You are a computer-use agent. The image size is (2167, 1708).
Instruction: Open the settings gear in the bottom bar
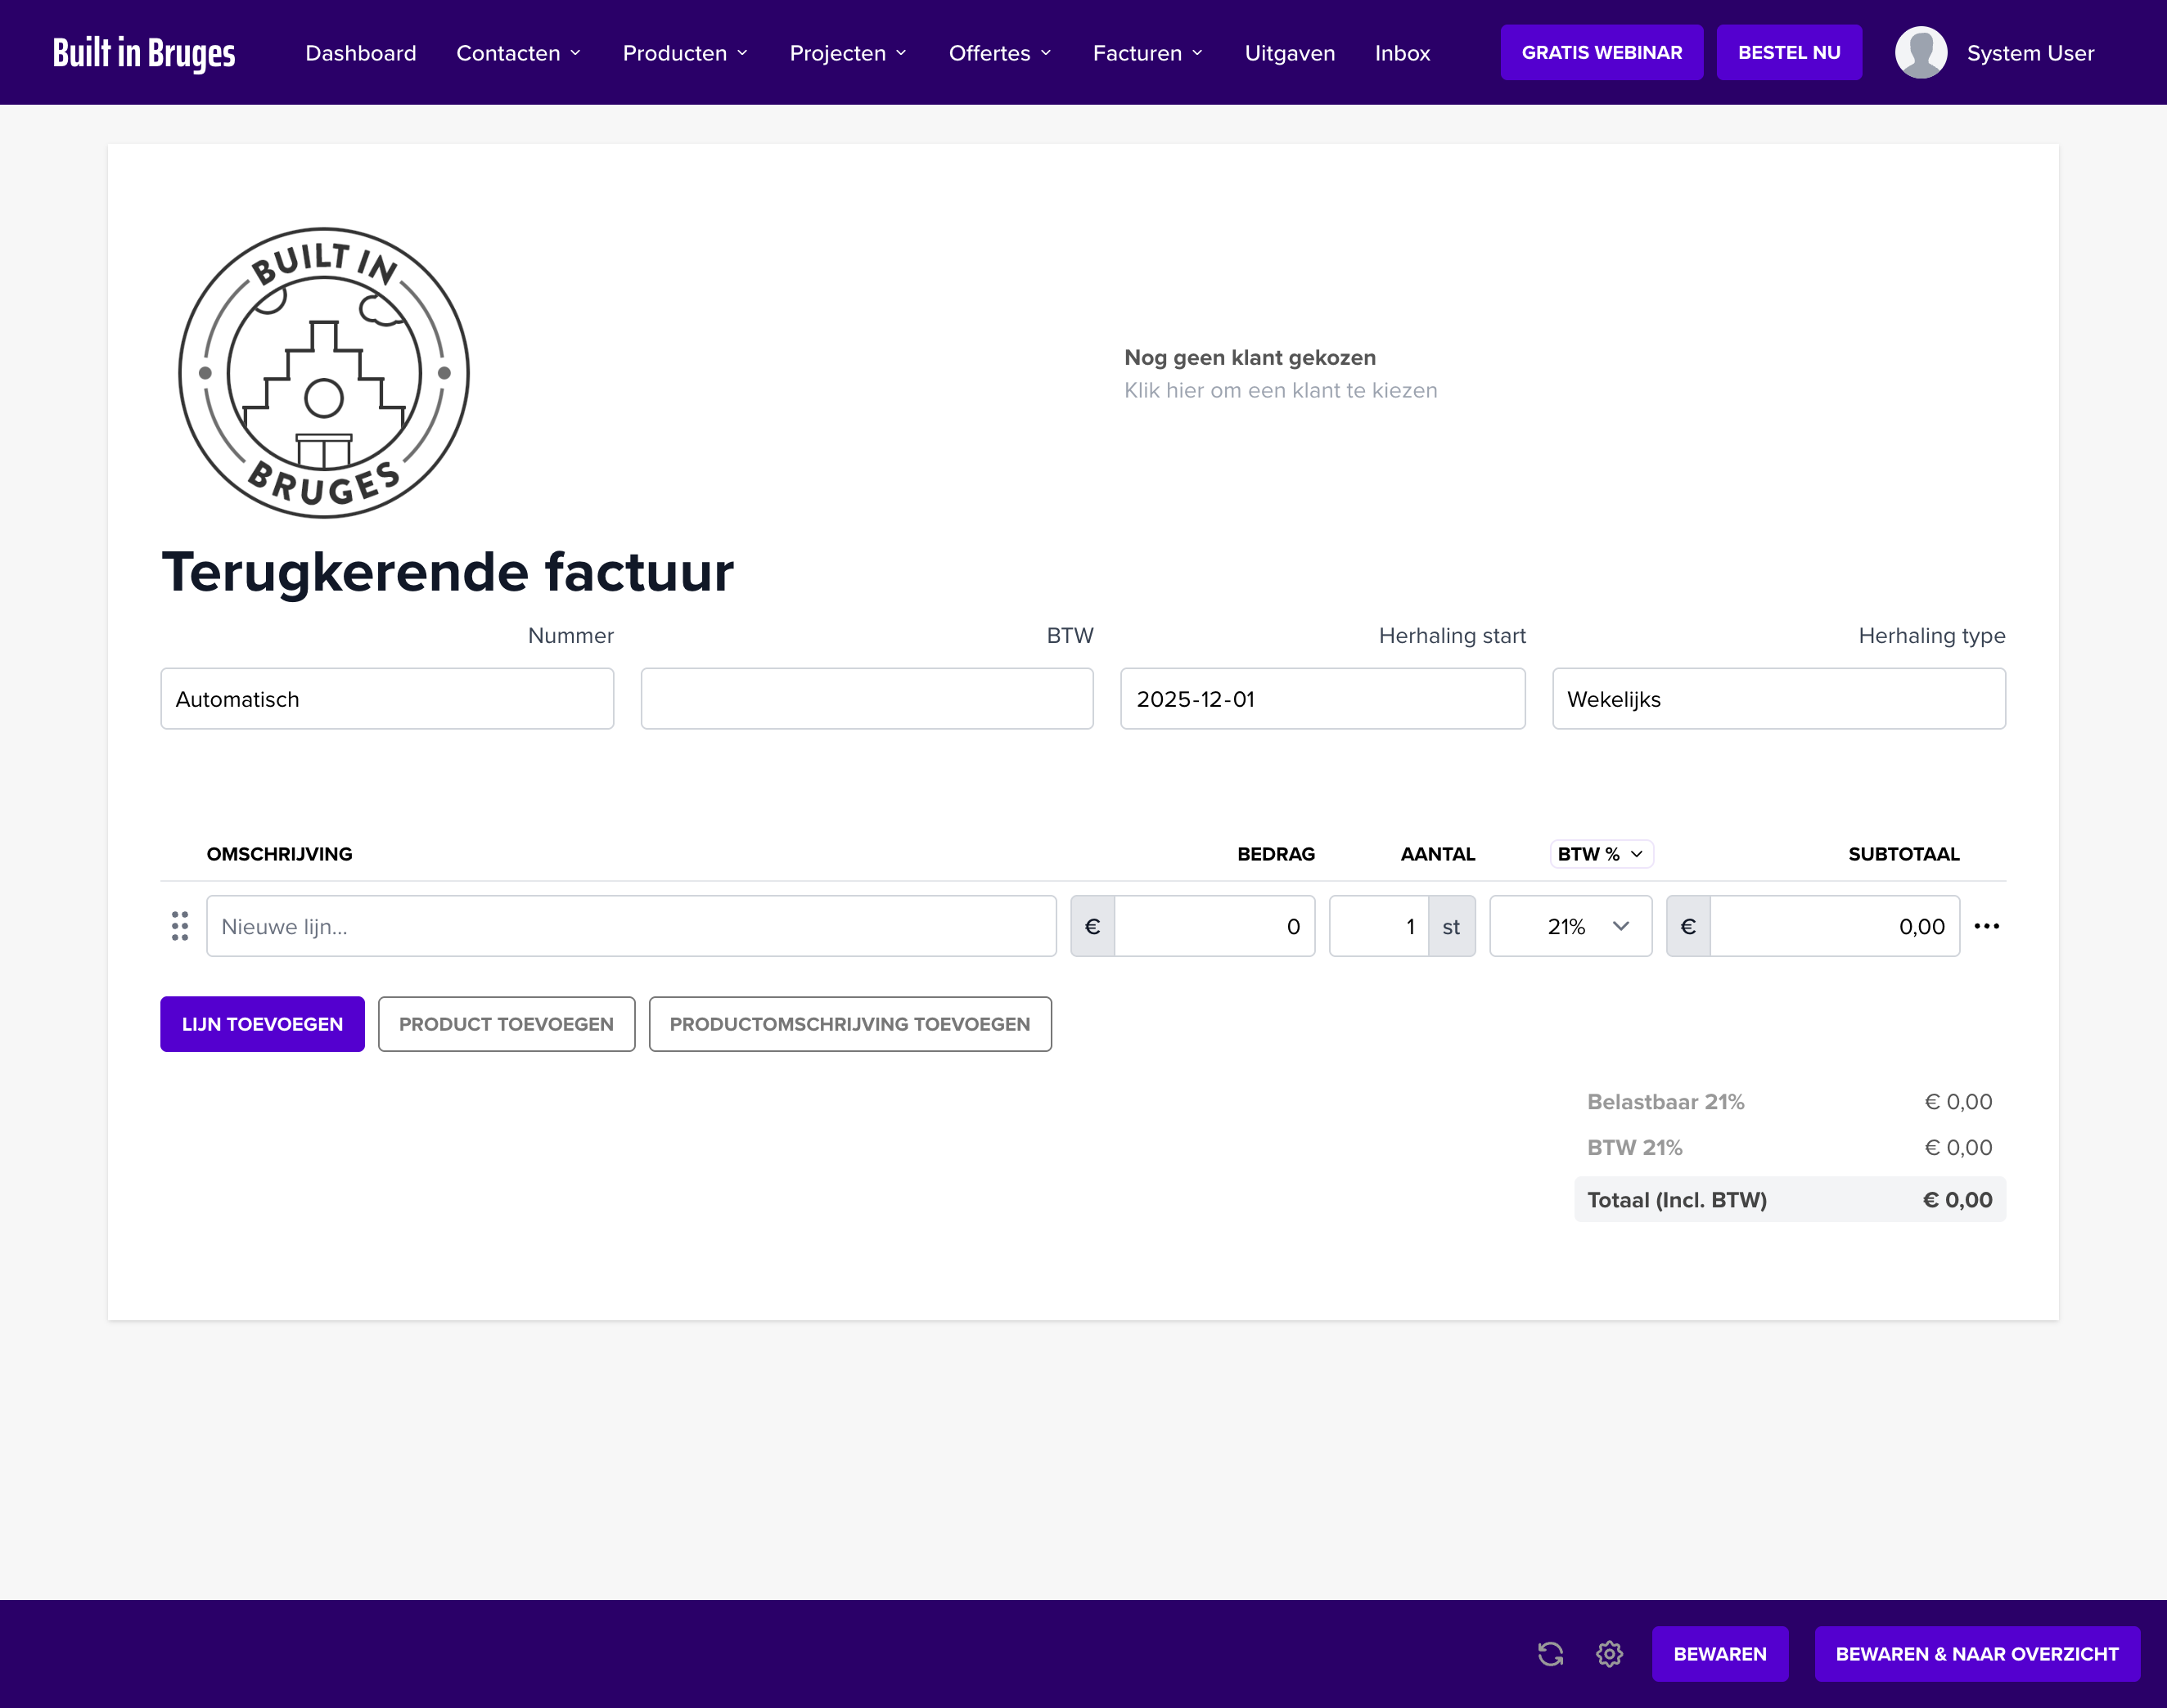tap(1610, 1654)
